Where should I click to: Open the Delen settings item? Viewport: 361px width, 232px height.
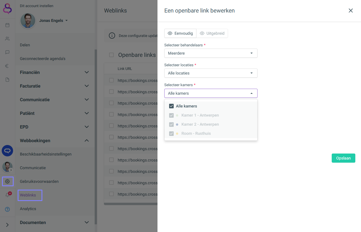point(25,45)
